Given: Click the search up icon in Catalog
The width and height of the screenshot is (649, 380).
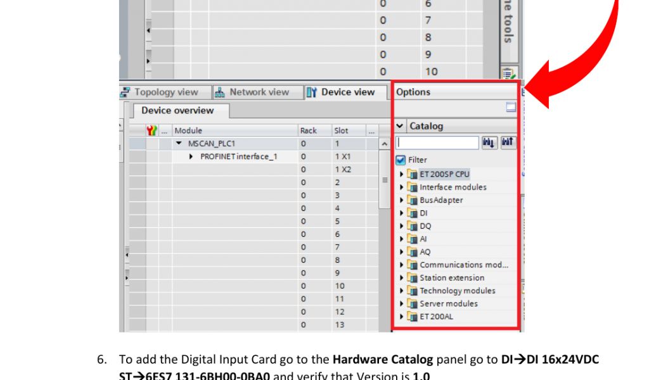Looking at the screenshot, I should (x=508, y=143).
